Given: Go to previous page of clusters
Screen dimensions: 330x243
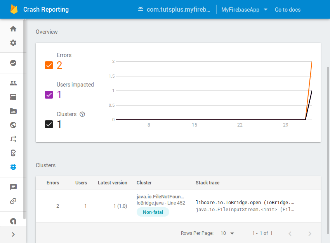Looking at the screenshot, I should (x=290, y=234).
